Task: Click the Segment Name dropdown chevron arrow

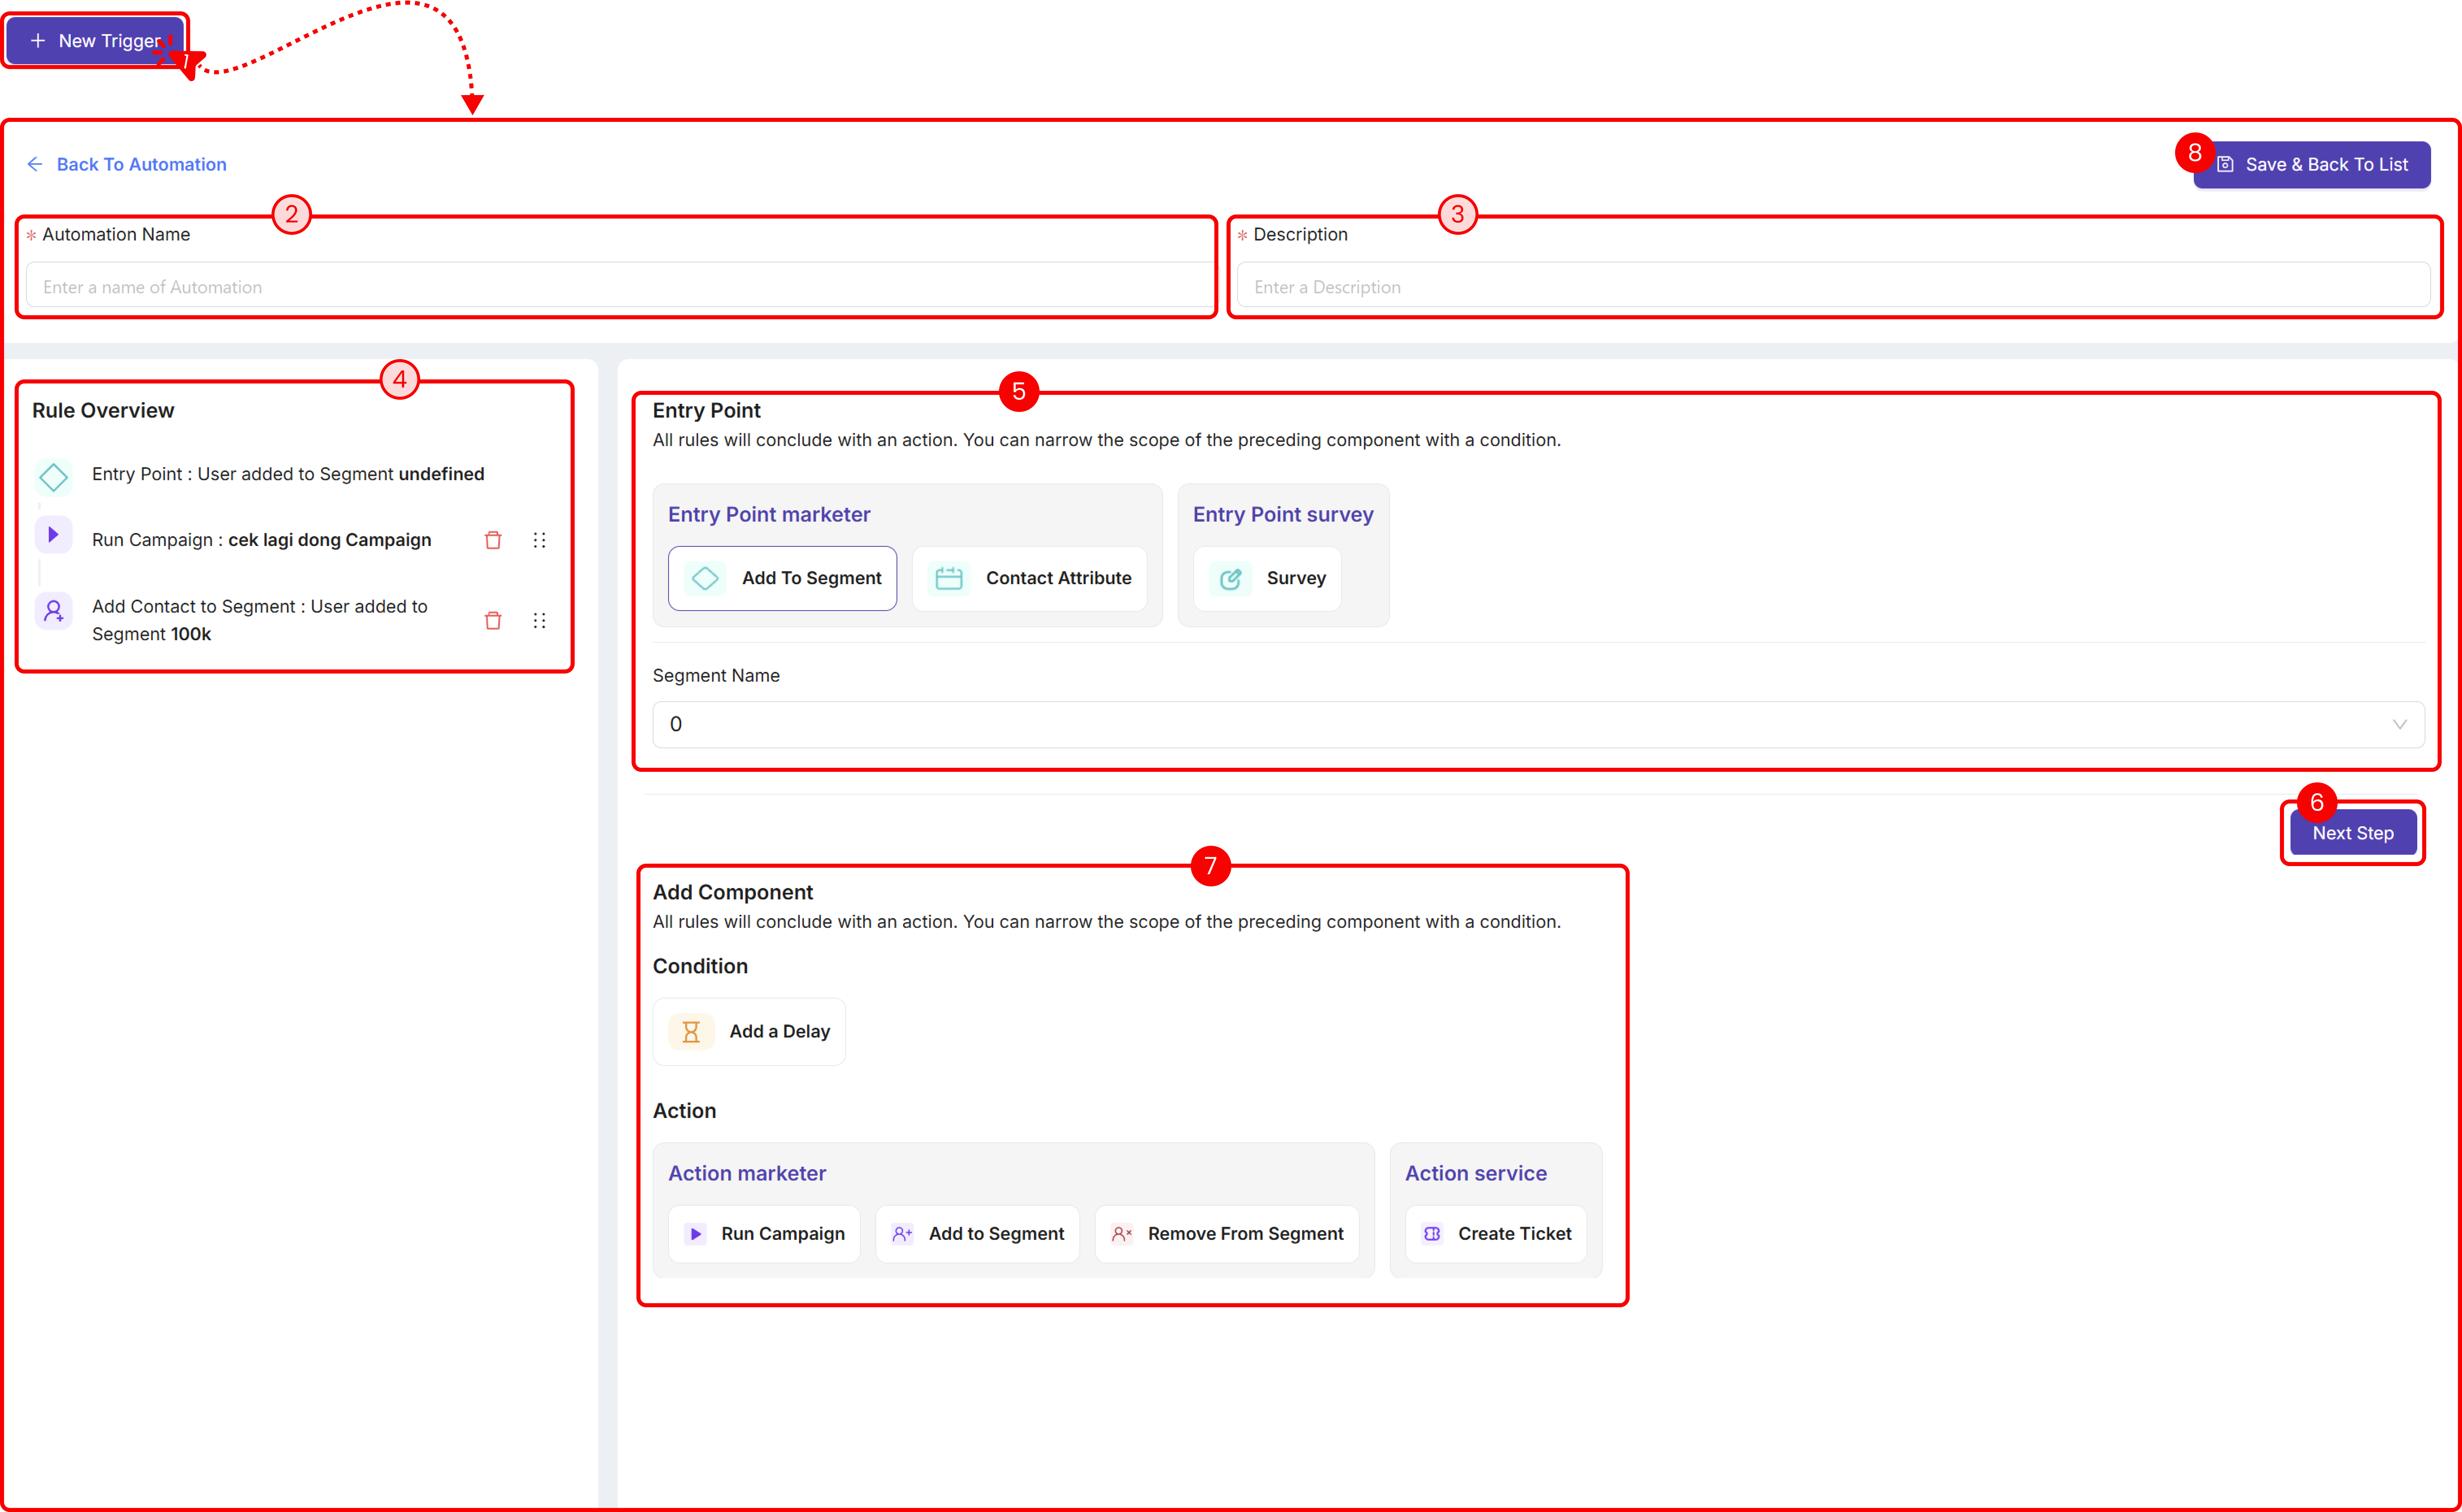Action: [2399, 724]
